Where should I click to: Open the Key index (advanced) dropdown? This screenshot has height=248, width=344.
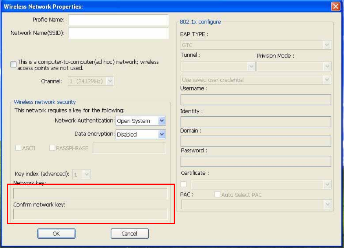tap(81, 174)
